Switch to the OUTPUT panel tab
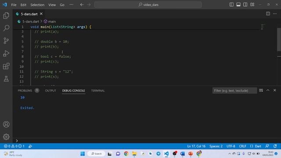Image resolution: width=281 pixels, height=158 pixels. 50,91
